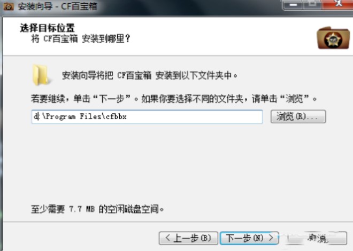The width and height of the screenshot is (353, 251).
Task: Click the CF百宝箱 star logo in header
Action: [333, 38]
